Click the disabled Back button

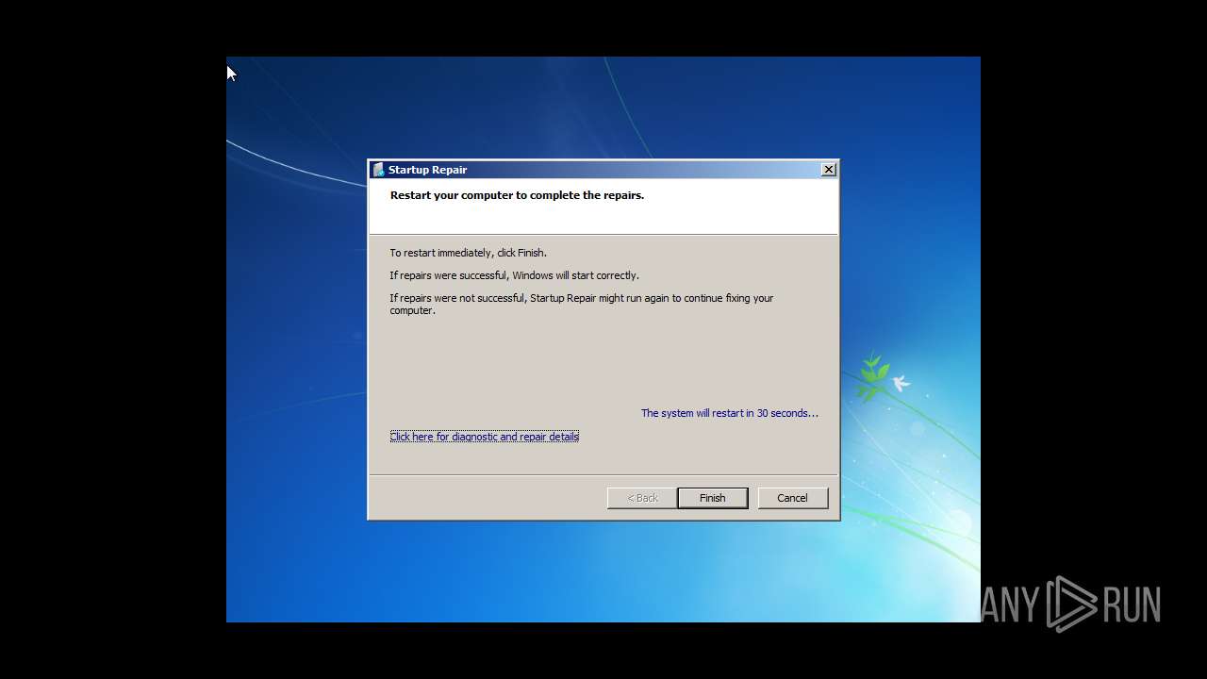pos(642,498)
